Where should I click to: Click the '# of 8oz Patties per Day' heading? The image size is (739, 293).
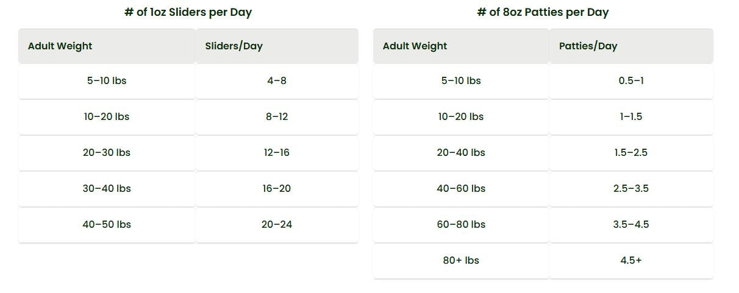click(x=543, y=12)
